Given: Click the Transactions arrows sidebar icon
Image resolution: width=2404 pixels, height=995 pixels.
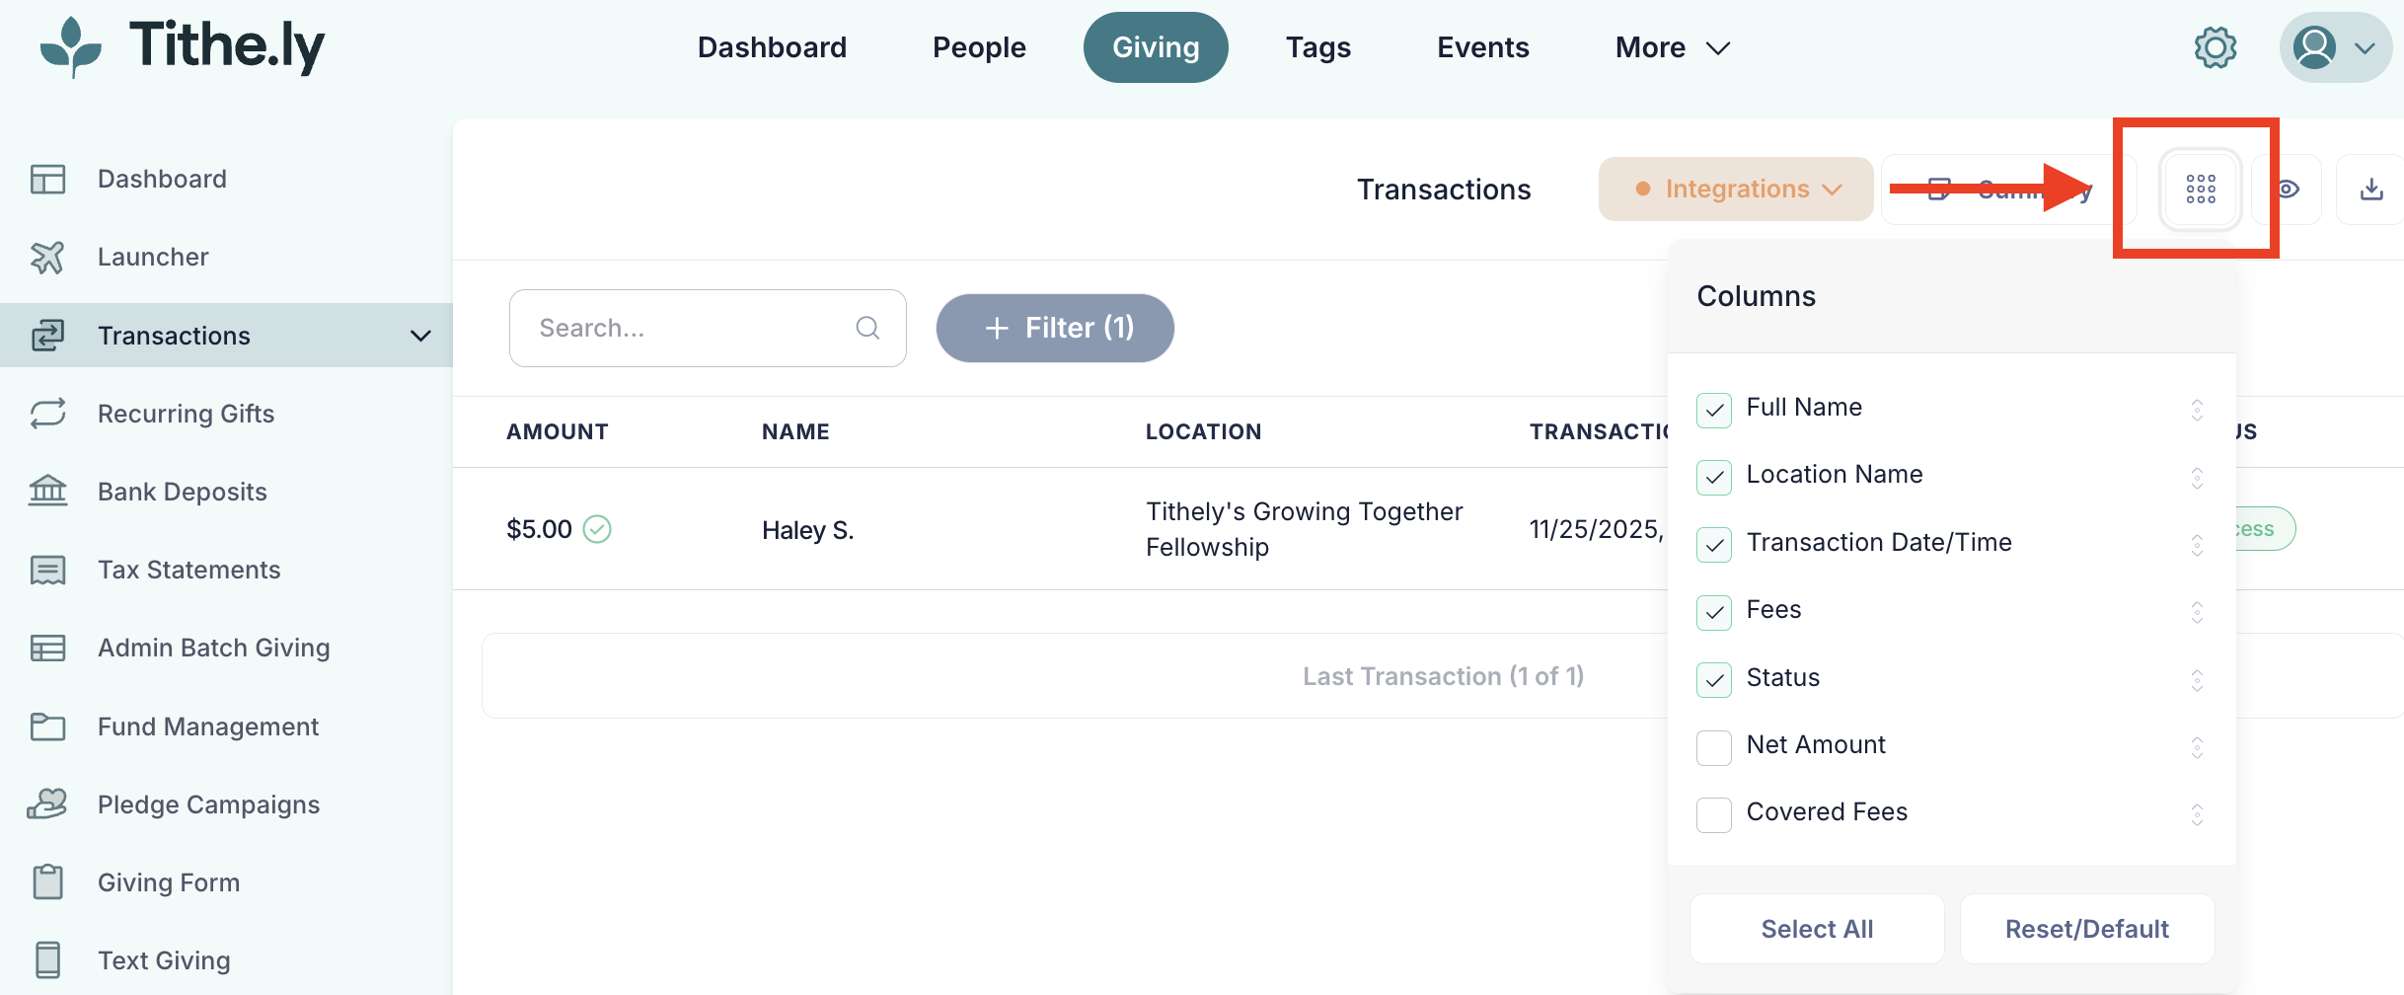Looking at the screenshot, I should tap(47, 336).
